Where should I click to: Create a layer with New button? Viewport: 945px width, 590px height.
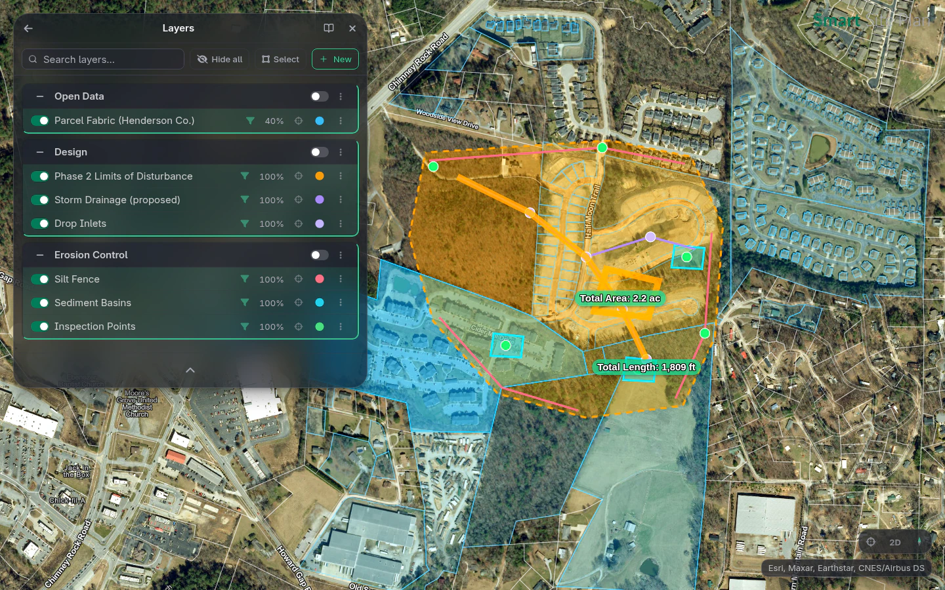[335, 59]
